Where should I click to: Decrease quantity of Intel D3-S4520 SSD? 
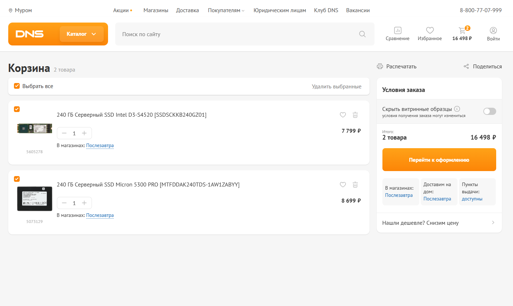point(64,133)
